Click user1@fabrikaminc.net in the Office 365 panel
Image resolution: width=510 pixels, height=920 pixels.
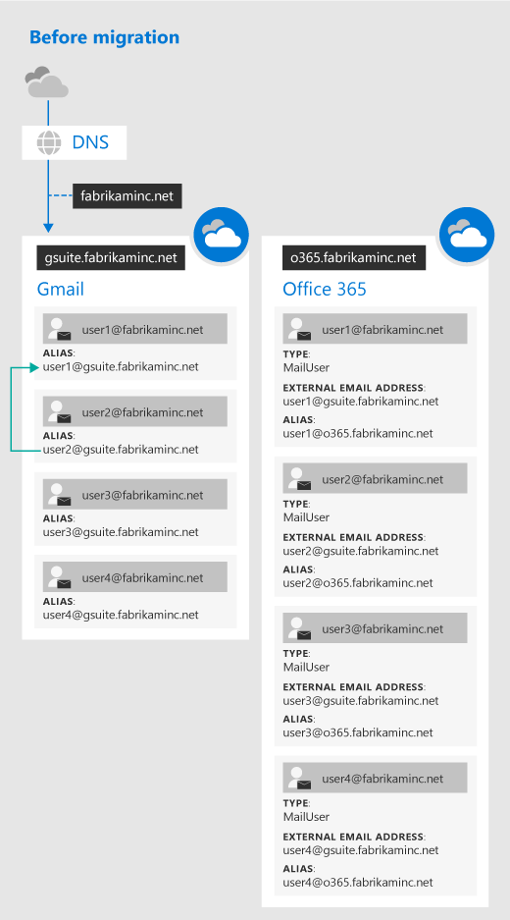[382, 330]
